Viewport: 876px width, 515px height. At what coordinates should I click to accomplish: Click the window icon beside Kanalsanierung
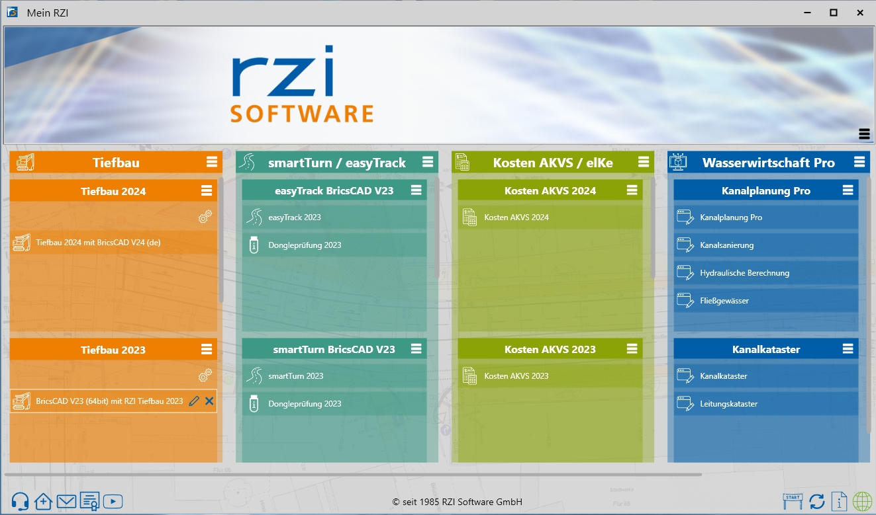(x=685, y=245)
